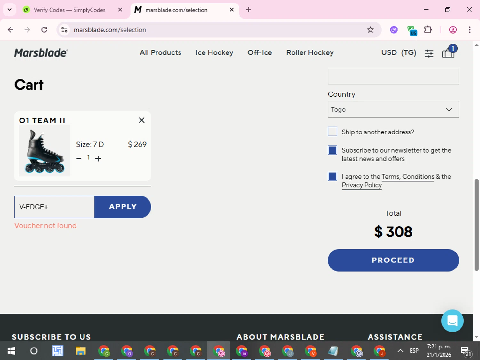
Task: Click the $ 269 item price
Action: point(137,144)
